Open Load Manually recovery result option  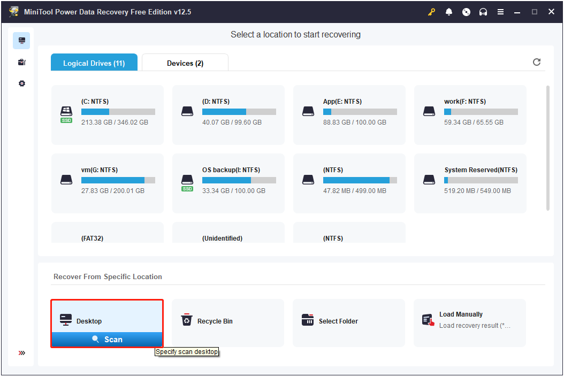click(x=470, y=323)
